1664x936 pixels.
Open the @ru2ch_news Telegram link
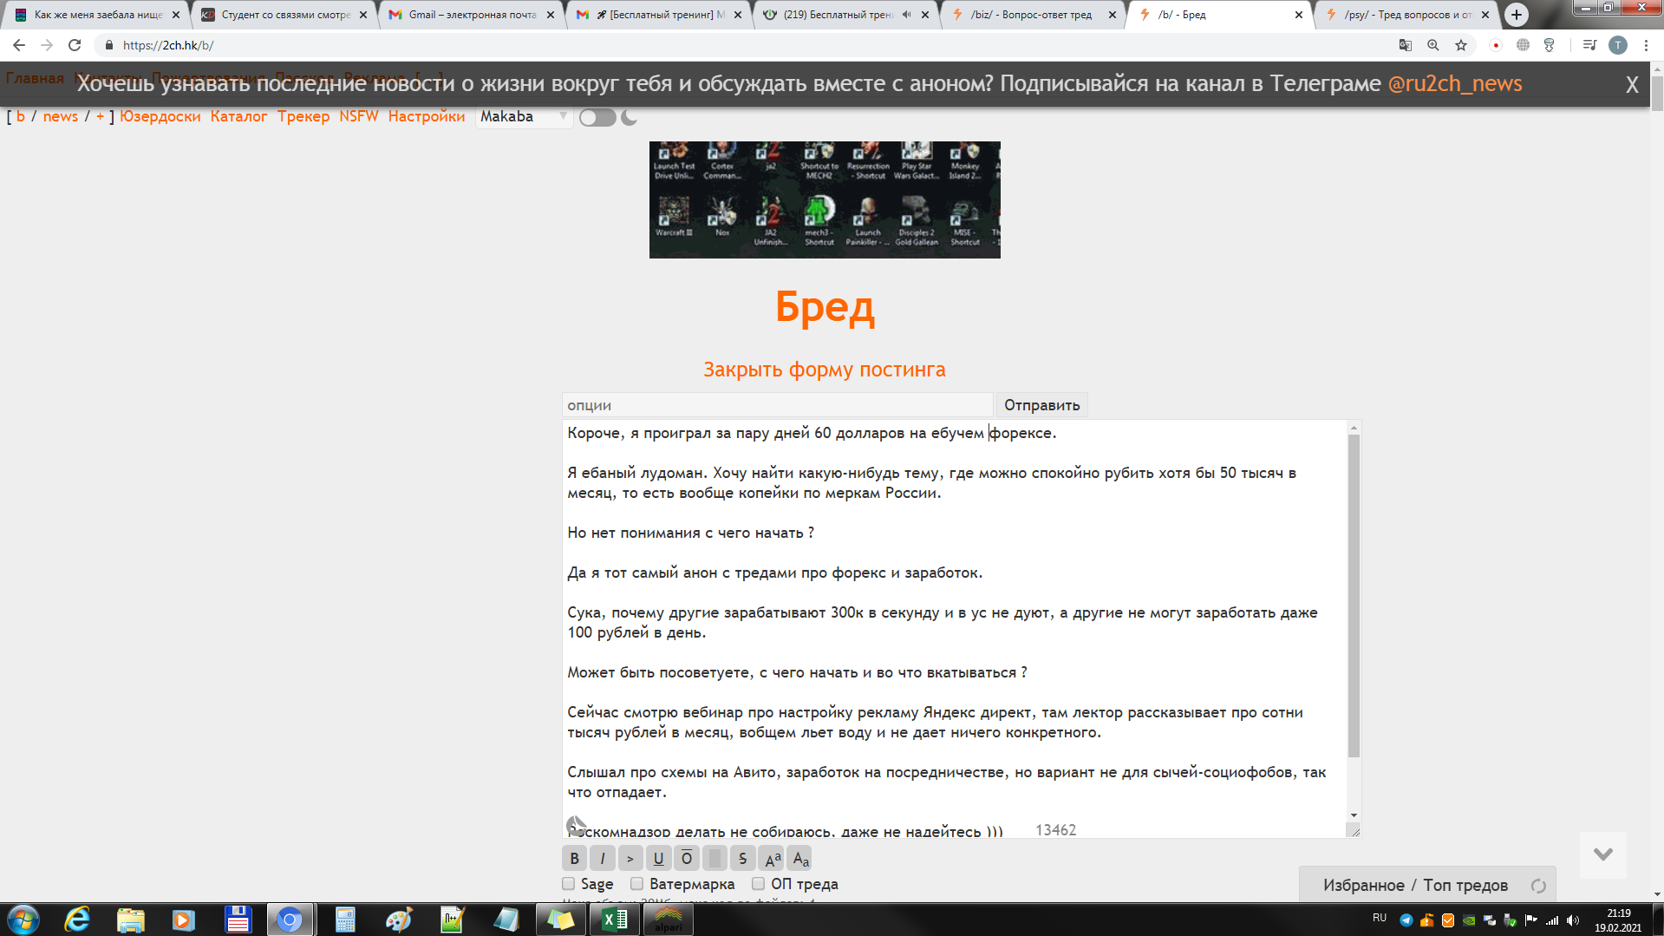(1455, 84)
